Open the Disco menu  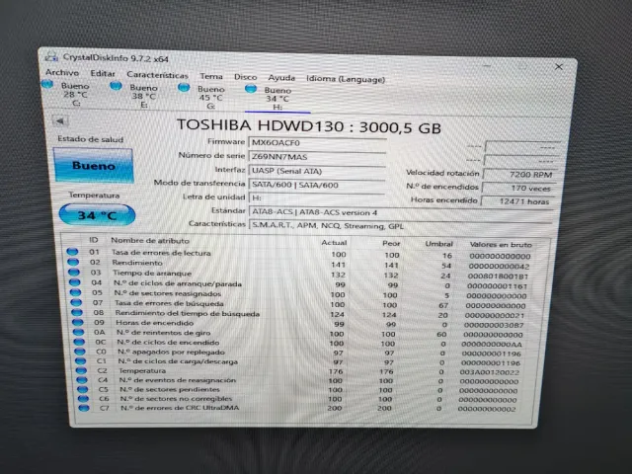coord(246,77)
